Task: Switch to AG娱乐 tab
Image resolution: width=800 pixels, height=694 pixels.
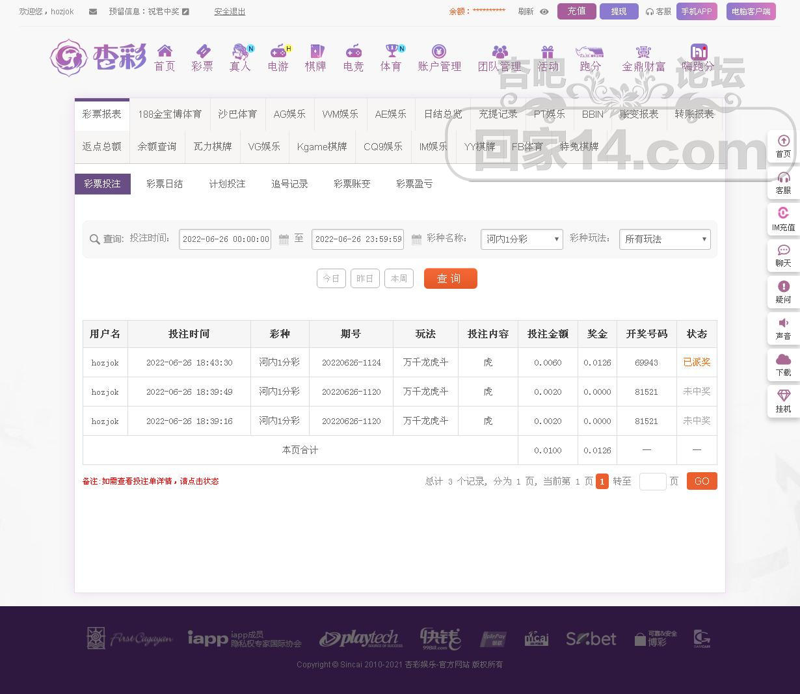Action: [x=289, y=114]
